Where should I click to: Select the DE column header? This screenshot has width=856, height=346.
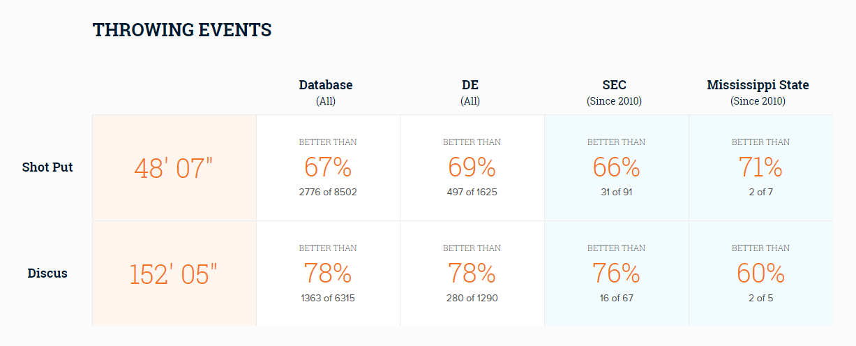(470, 92)
